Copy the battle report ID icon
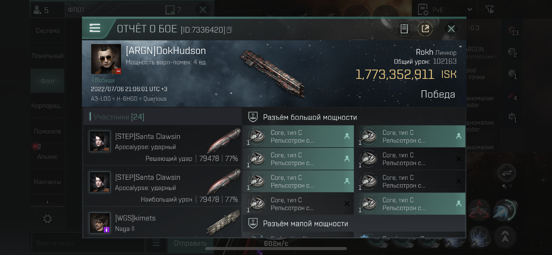Image resolution: width=552 pixels, height=255 pixels. (x=229, y=30)
